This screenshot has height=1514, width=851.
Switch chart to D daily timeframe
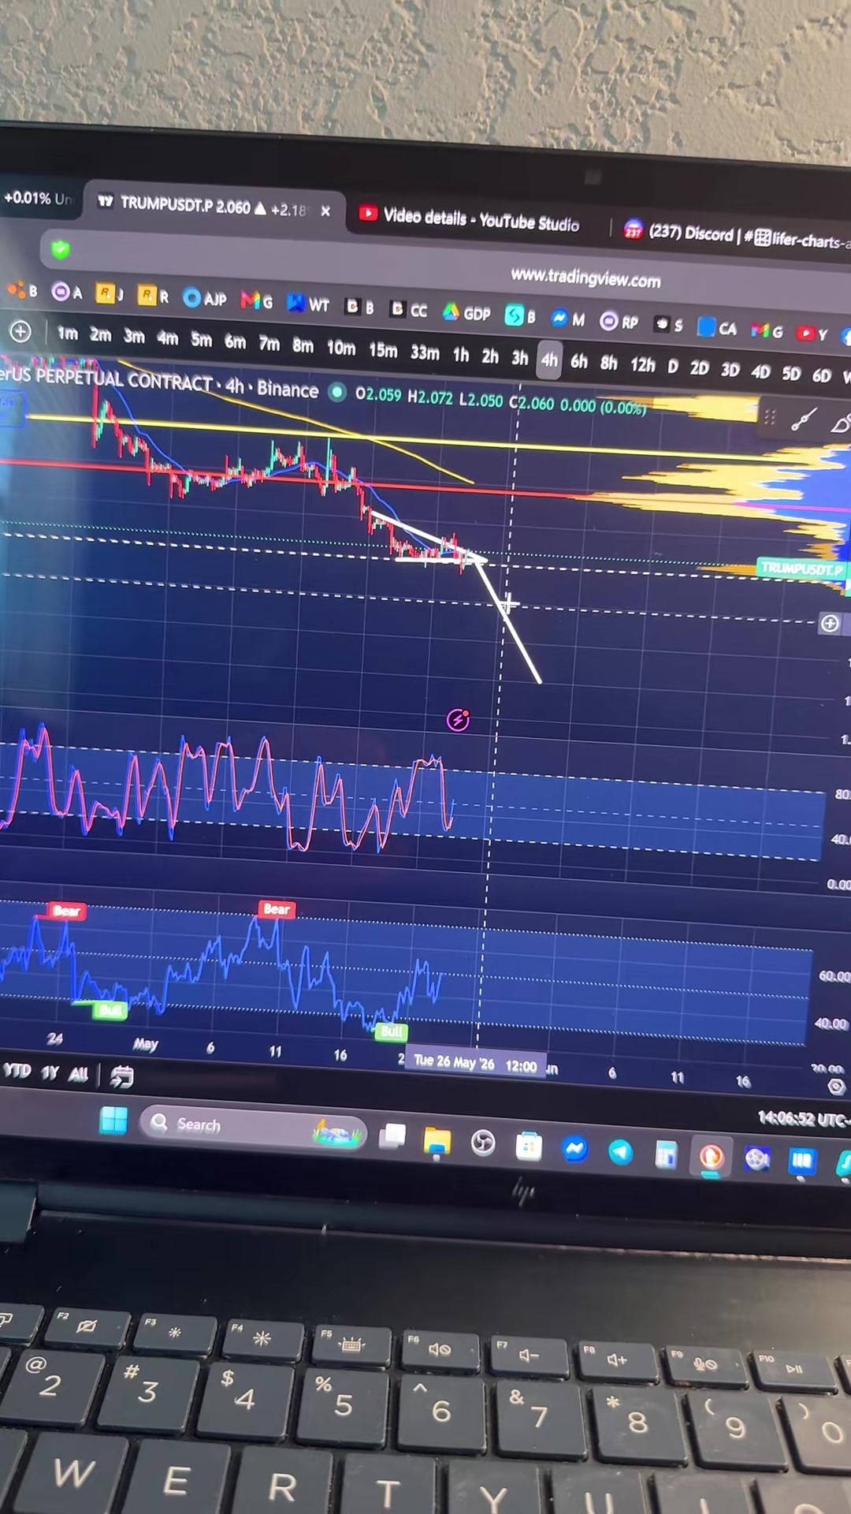(672, 366)
